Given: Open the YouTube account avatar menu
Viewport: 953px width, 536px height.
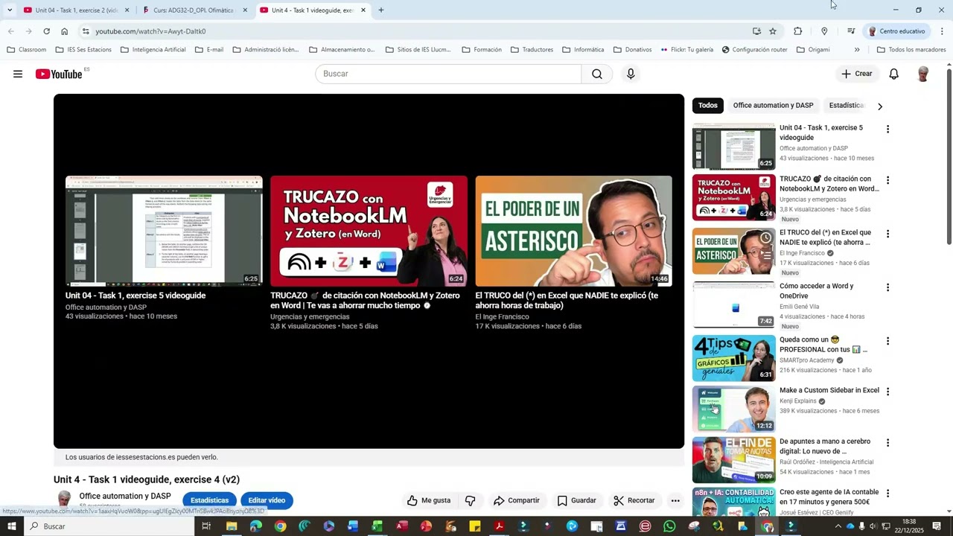Looking at the screenshot, I should [x=923, y=74].
